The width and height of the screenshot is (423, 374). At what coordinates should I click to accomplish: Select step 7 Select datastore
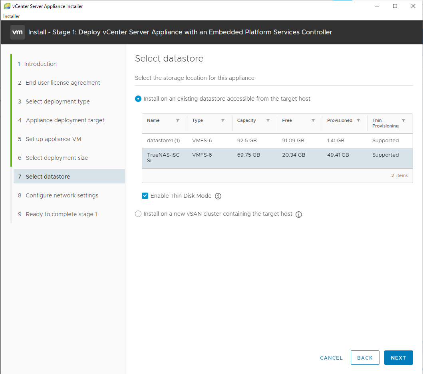point(70,177)
